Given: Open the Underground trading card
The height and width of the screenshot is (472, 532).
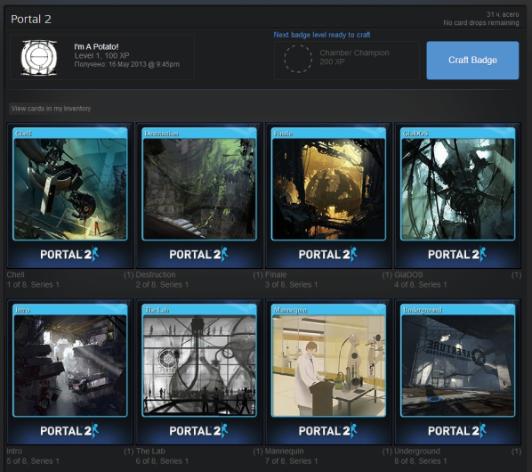Looking at the screenshot, I should coord(457,372).
